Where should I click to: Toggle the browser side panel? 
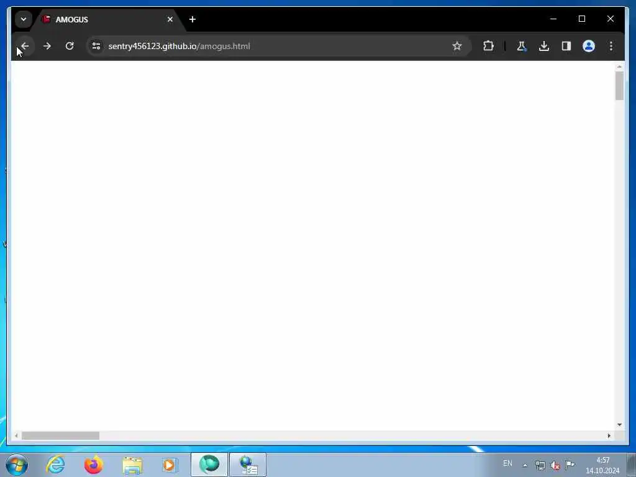[566, 46]
